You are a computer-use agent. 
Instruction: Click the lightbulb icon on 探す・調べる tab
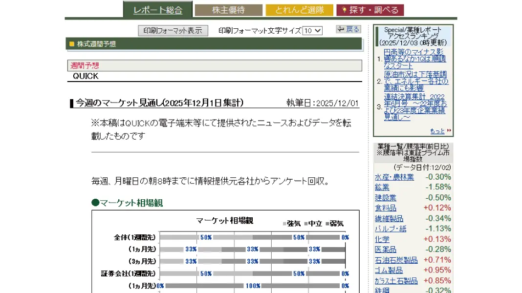coord(344,10)
